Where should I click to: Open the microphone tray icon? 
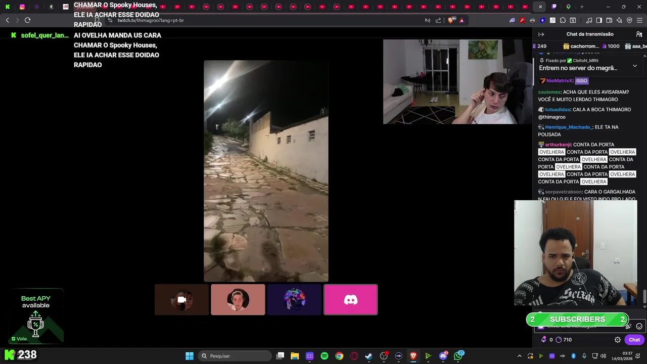click(584, 356)
